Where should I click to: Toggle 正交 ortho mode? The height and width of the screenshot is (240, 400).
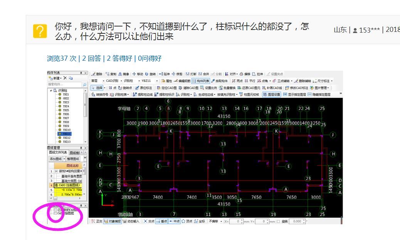pos(97,222)
